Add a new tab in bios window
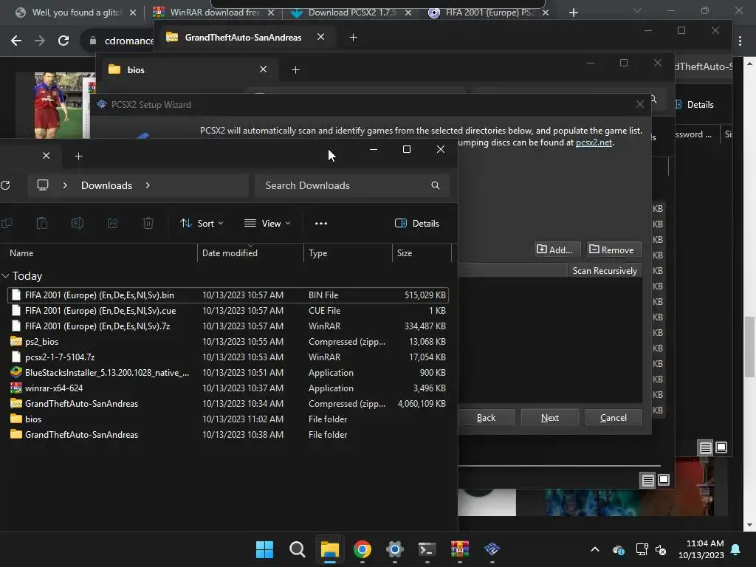This screenshot has height=567, width=756. point(295,70)
